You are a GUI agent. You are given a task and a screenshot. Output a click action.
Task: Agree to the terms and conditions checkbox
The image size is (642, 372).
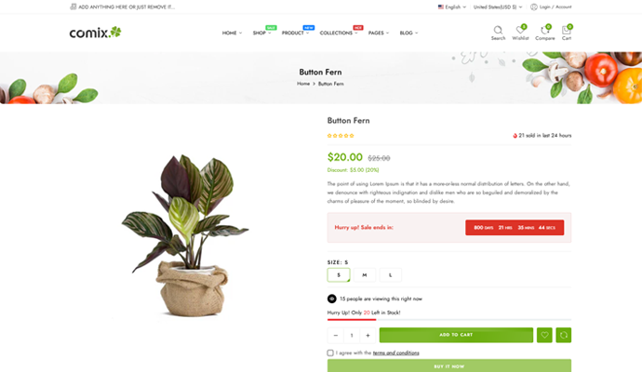330,352
